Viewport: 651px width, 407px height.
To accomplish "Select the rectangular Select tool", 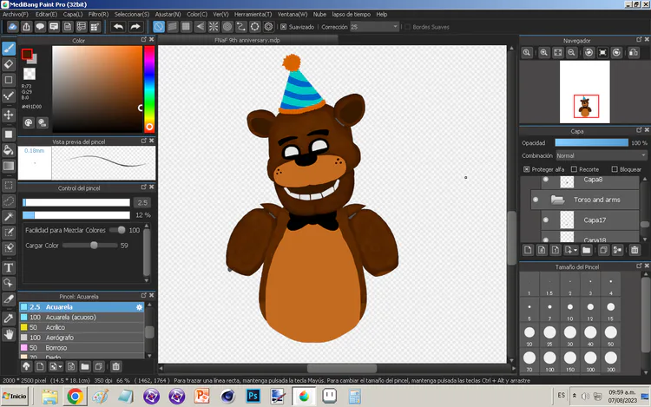I will 9,185.
